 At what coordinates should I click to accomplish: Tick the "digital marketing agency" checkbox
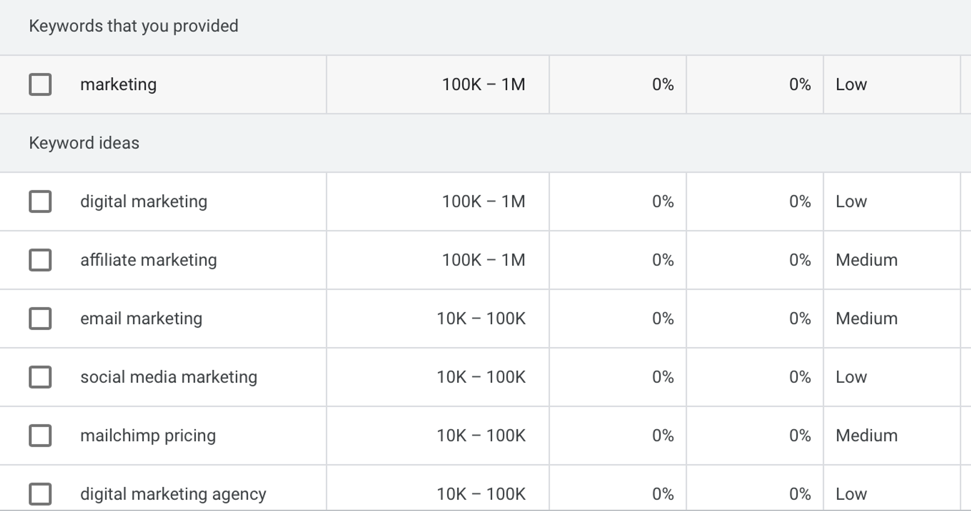coord(41,494)
